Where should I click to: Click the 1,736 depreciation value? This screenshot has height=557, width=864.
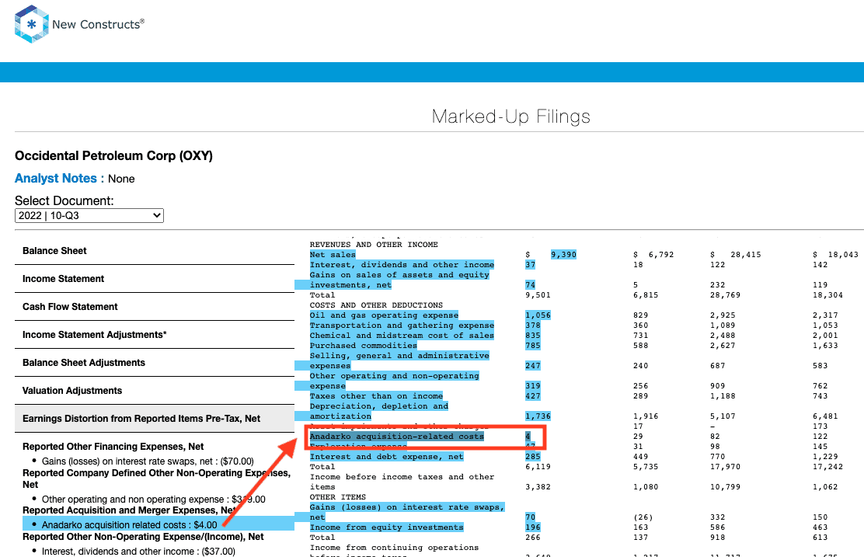[538, 416]
